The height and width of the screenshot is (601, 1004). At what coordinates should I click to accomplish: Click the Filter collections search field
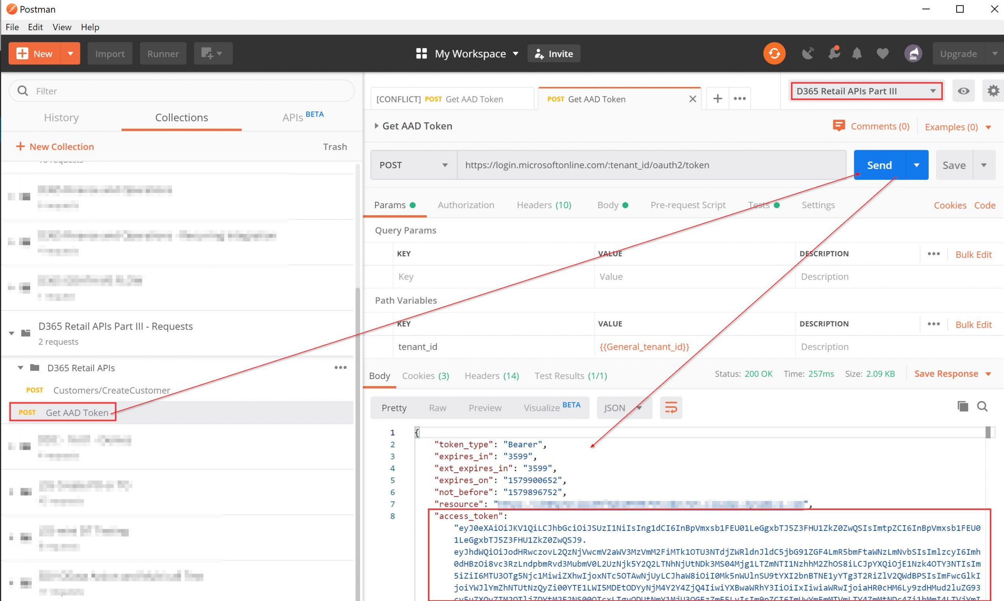tap(182, 91)
